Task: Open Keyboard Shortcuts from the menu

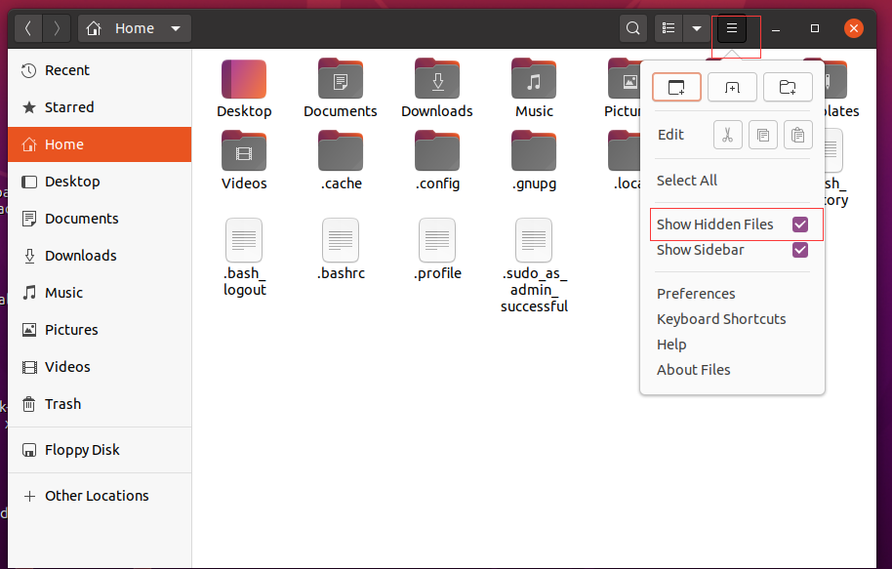Action: (721, 319)
